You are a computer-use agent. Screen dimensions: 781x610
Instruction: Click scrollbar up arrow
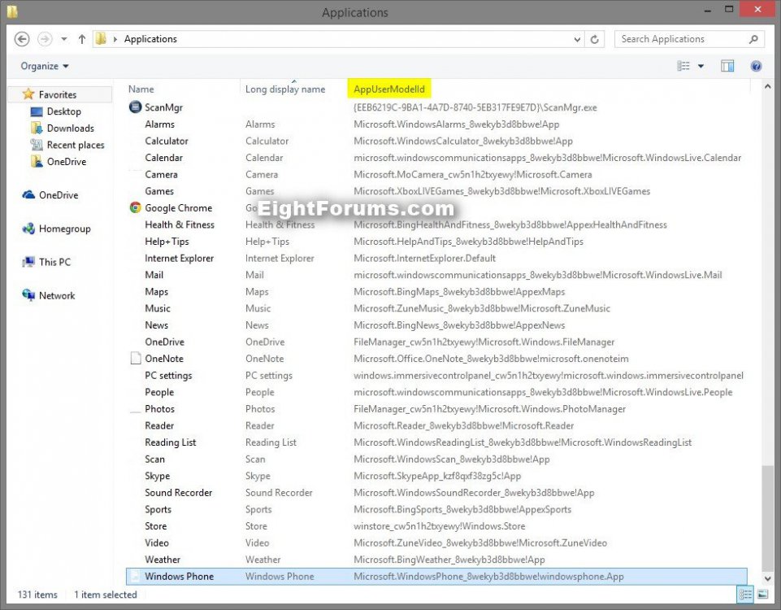(x=767, y=87)
